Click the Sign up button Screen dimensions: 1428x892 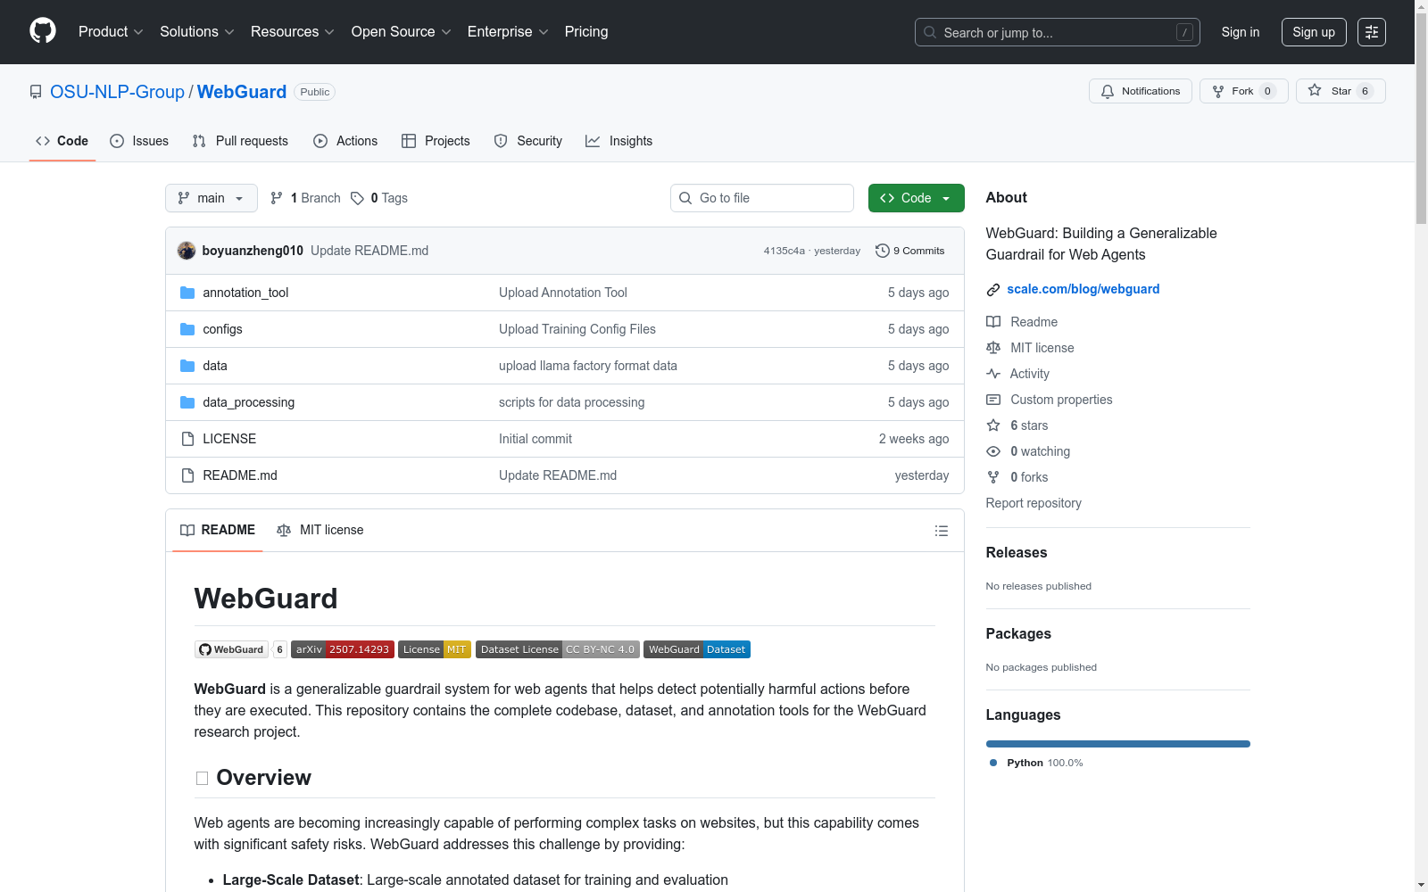point(1314,32)
